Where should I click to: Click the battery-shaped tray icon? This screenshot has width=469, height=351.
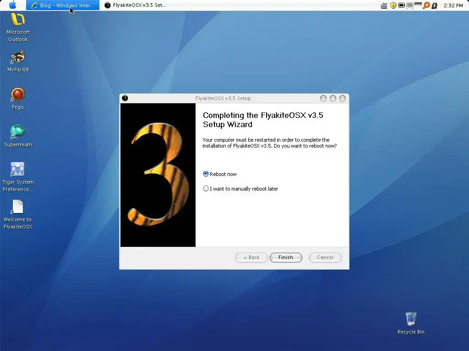coord(401,5)
